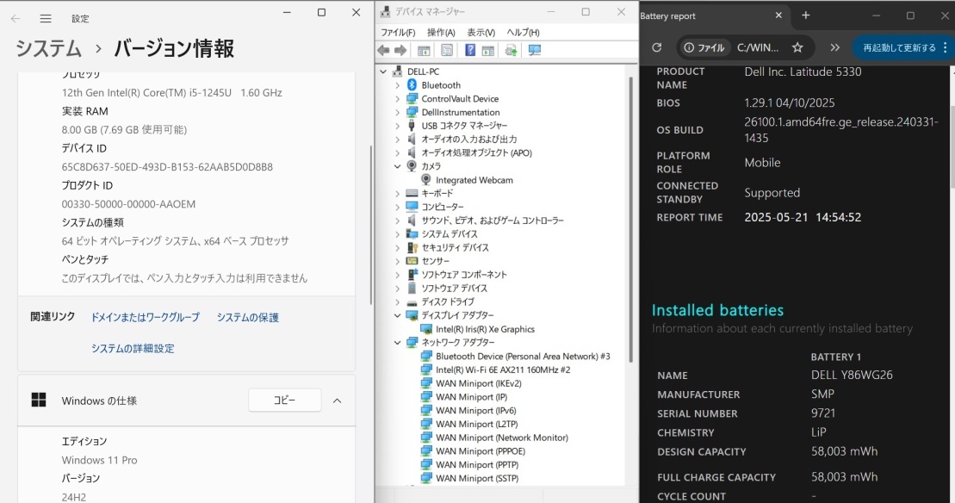Open the 操作(A) menu
The image size is (955, 503).
441,32
